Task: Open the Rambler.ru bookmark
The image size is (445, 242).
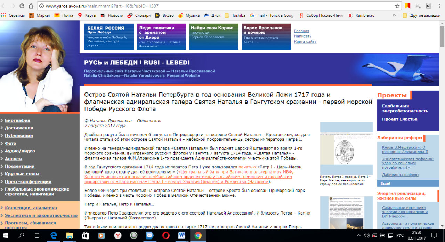Action: (x=361, y=15)
